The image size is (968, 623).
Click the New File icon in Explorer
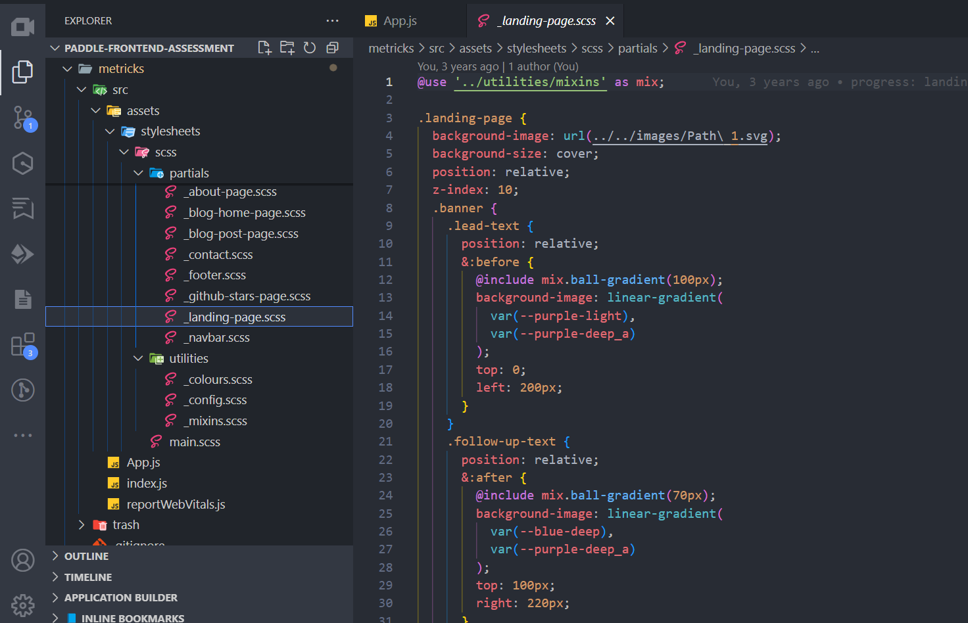pyautogui.click(x=264, y=48)
